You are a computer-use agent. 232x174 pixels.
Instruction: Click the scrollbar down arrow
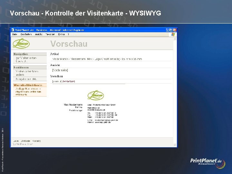pyautogui.click(x=175, y=145)
